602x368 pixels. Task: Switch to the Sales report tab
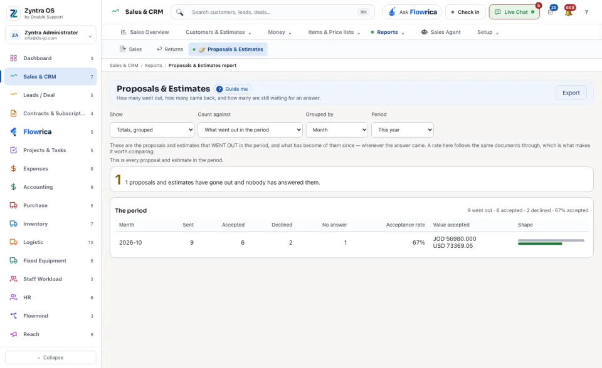tap(131, 49)
